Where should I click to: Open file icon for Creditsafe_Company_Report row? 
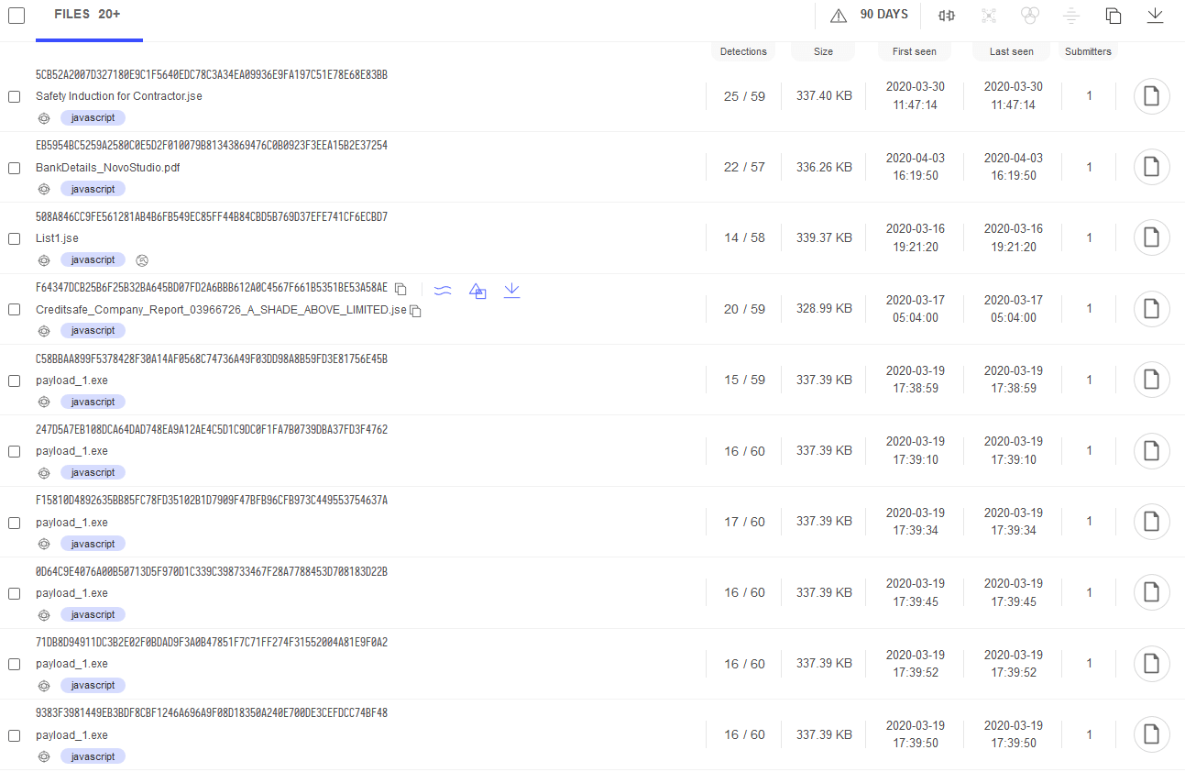(x=1152, y=309)
